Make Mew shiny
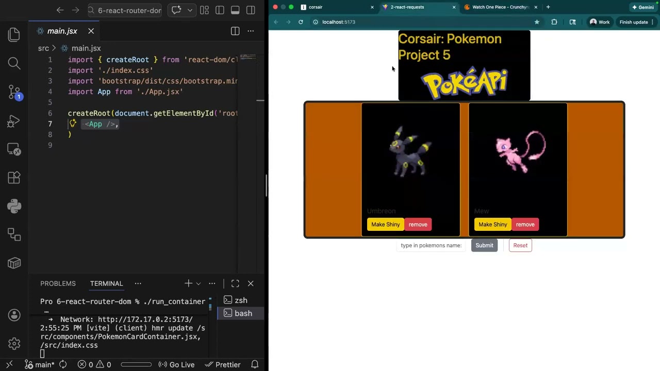The image size is (660, 371). [493, 224]
